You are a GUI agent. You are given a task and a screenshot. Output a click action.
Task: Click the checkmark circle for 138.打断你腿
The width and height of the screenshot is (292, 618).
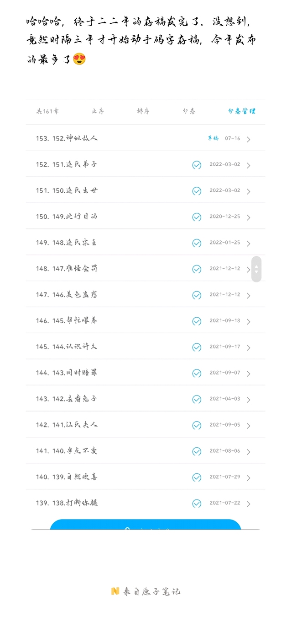coord(197,504)
